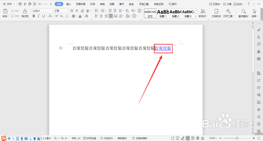Click the 分享 (Share) button
This screenshot has width=263, height=141.
(x=227, y=4)
